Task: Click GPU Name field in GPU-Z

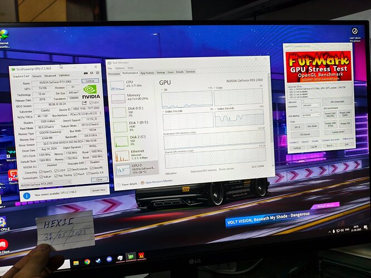Action: pyautogui.click(x=55, y=82)
